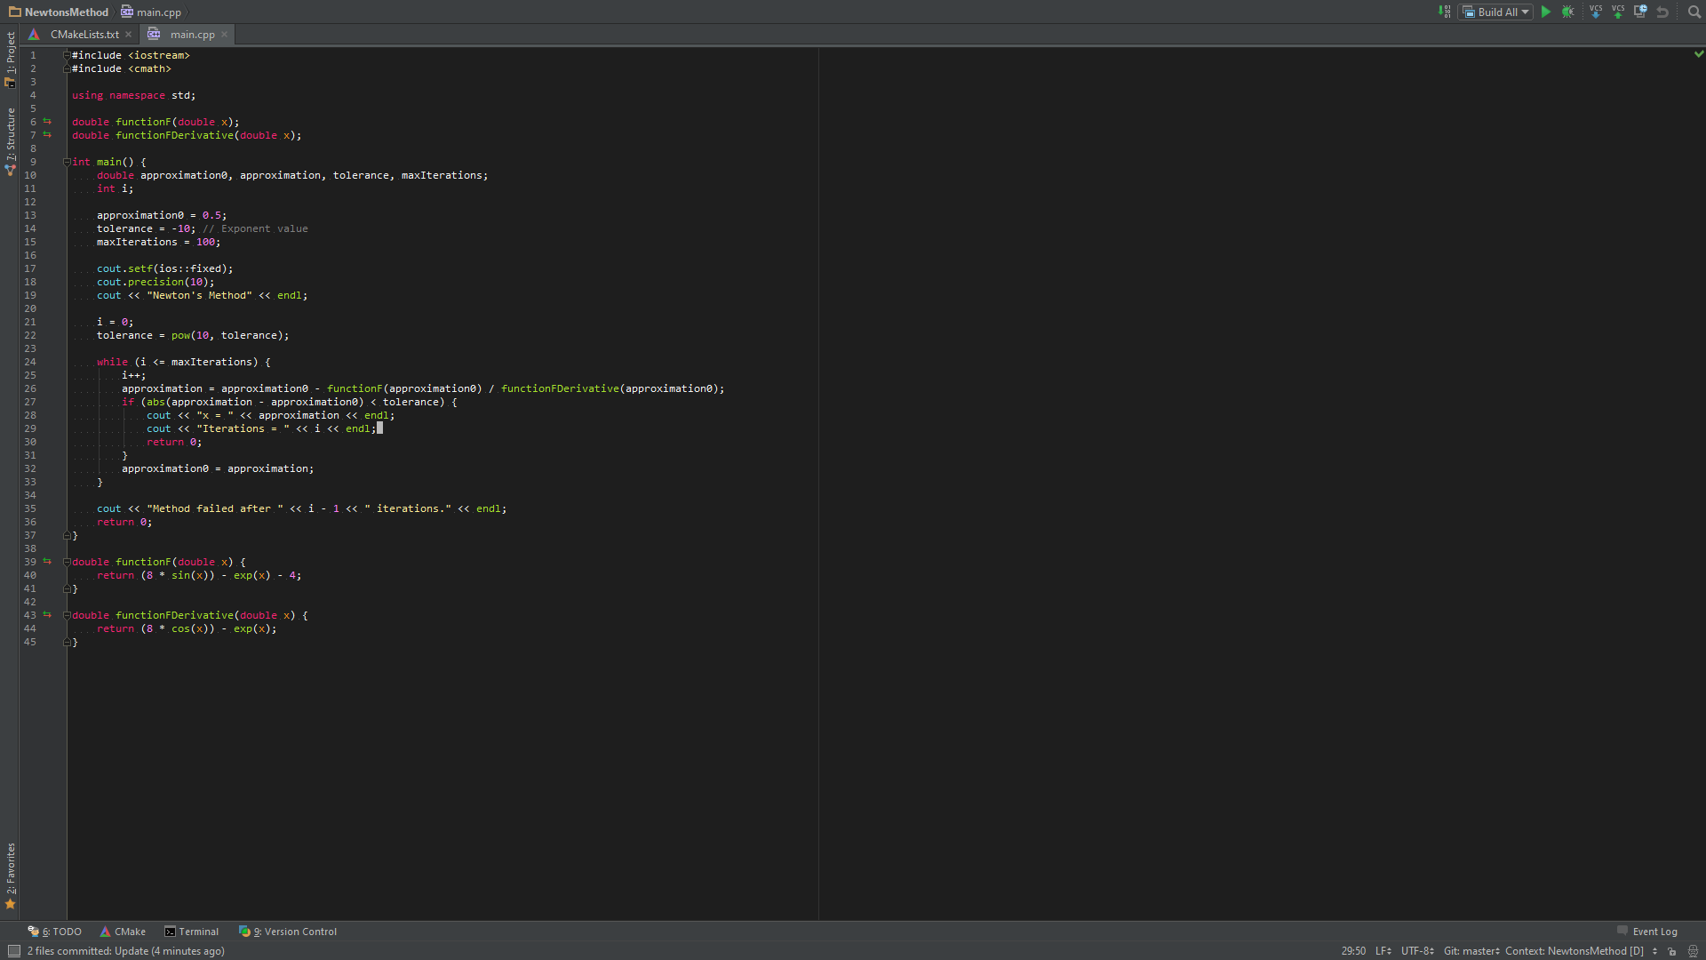This screenshot has width=1706, height=960.
Task: Click 'tolerance = pow(10, tolerance);' line
Action: click(x=193, y=335)
